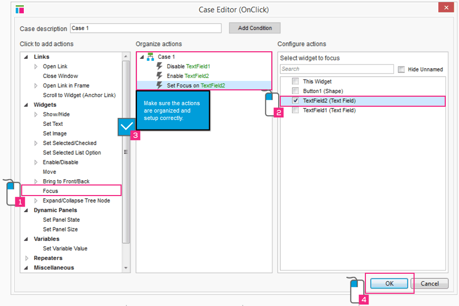The image size is (459, 306).
Task: Expand the Show/Hide action group
Action: pos(36,114)
